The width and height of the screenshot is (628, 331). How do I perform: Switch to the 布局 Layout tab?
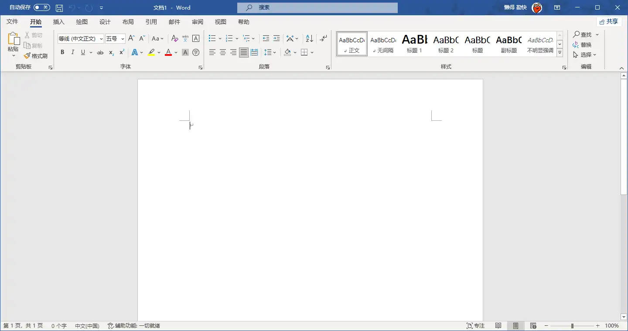click(128, 22)
